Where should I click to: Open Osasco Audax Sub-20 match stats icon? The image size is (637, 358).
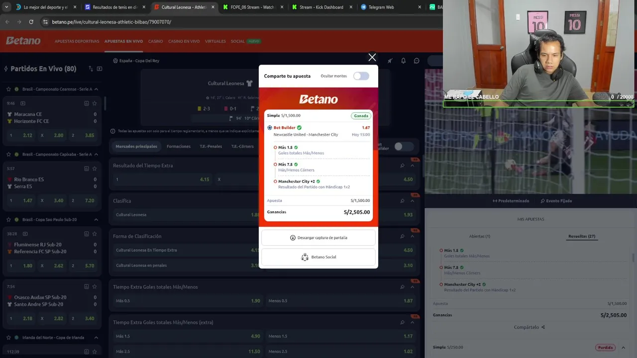pyautogui.click(x=86, y=286)
